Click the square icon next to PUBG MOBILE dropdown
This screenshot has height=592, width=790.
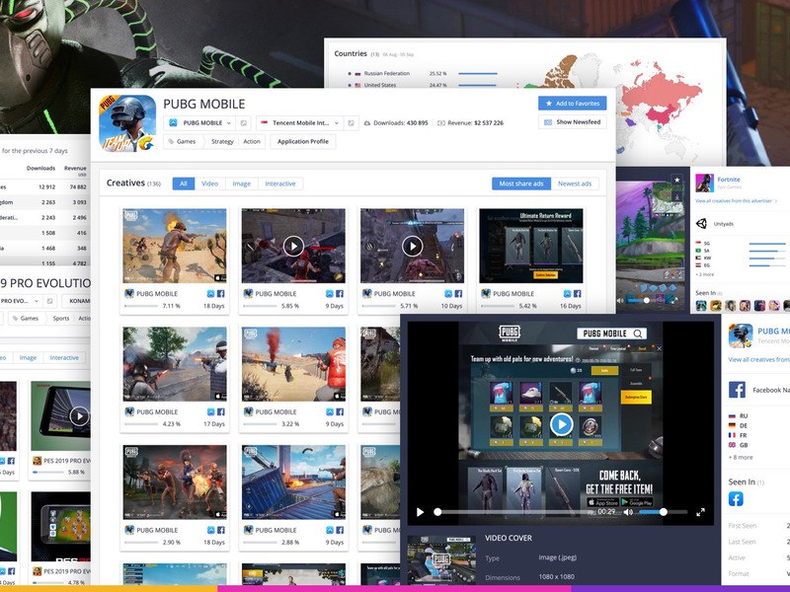coord(243,122)
